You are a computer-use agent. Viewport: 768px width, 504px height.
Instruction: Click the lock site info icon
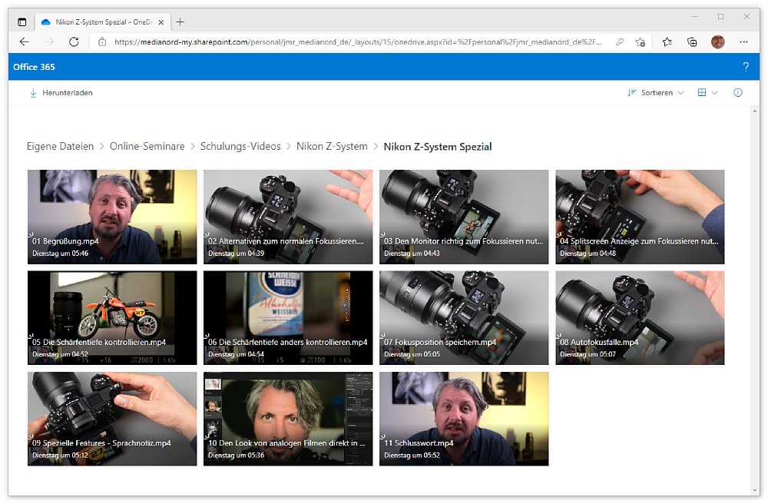pyautogui.click(x=102, y=42)
